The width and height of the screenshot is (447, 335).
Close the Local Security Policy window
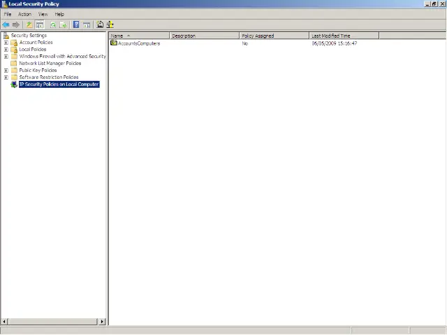click(442, 4)
